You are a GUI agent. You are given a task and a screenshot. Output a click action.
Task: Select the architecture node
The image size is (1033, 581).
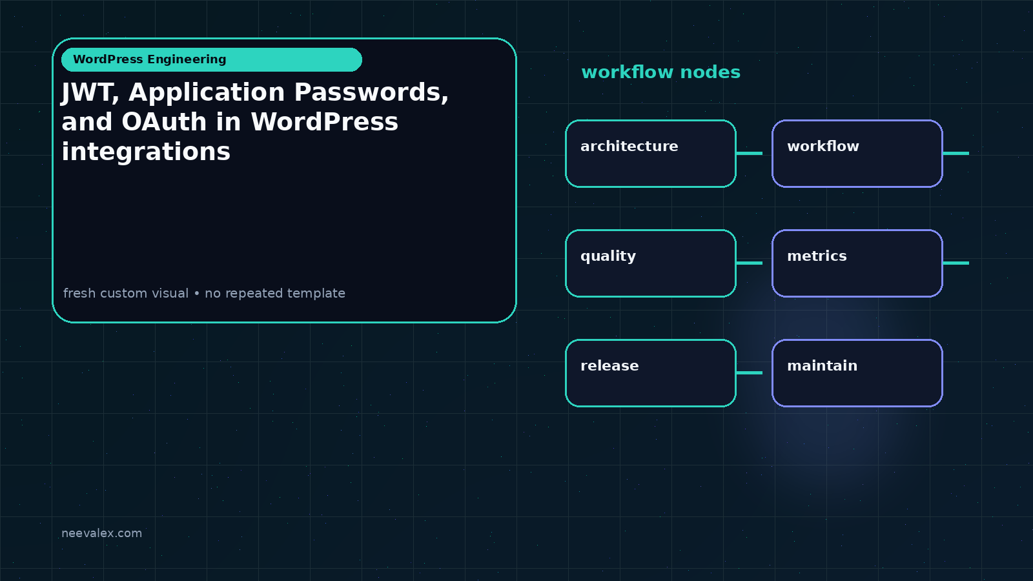point(651,154)
